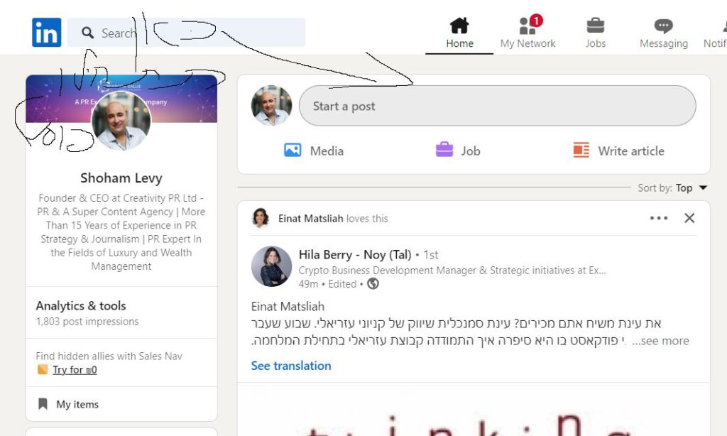Click My items bookmark icon

point(43,404)
